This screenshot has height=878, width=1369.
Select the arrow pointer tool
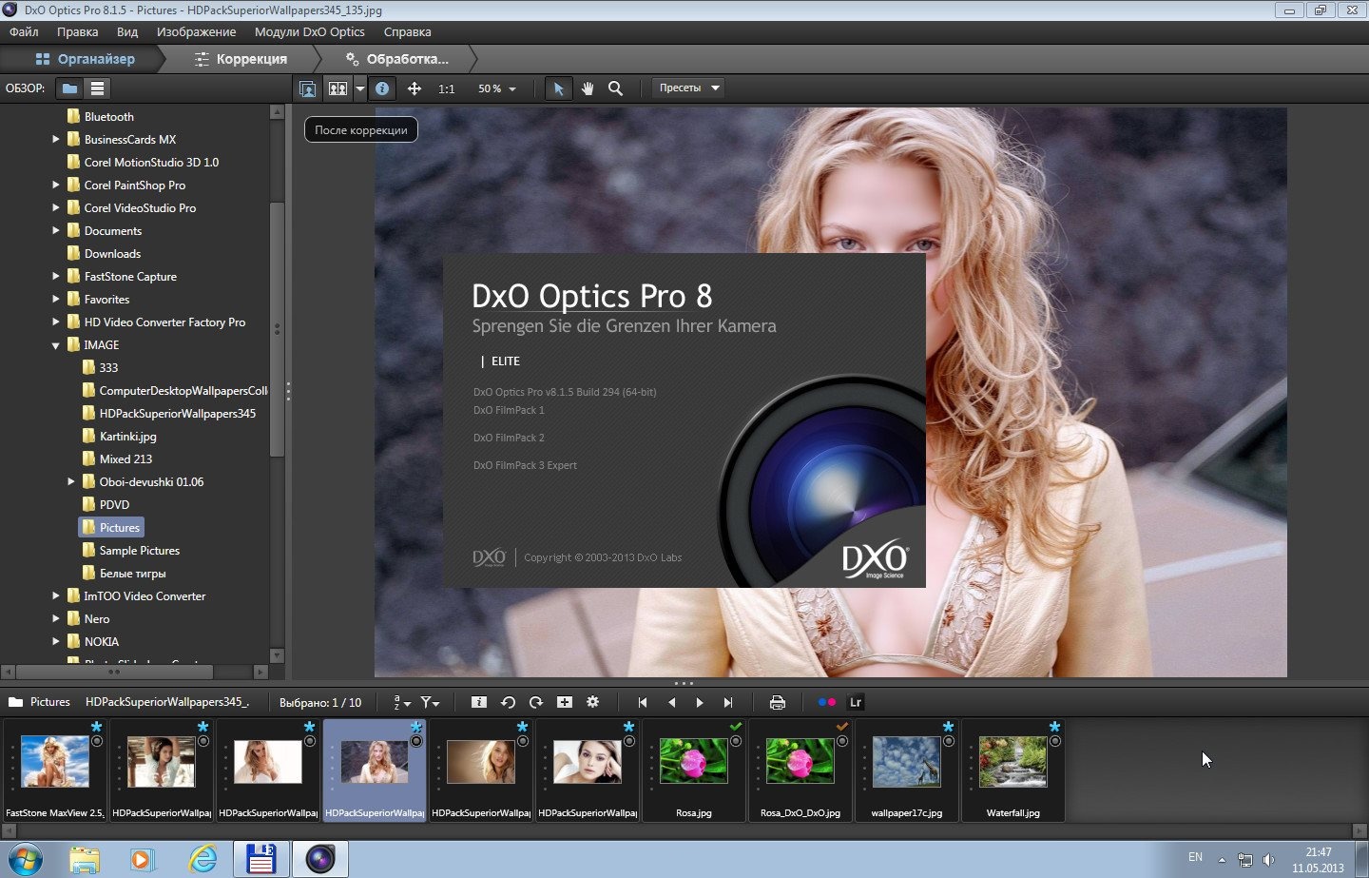coord(559,88)
